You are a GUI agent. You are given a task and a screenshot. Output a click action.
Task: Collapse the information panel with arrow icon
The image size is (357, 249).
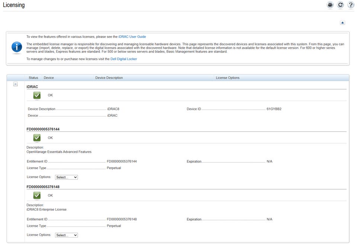point(342,23)
